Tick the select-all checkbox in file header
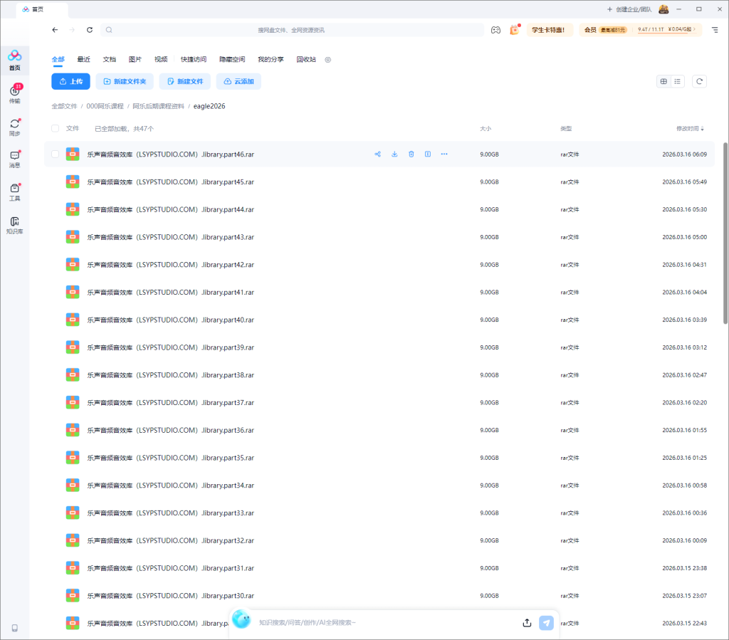 56,129
